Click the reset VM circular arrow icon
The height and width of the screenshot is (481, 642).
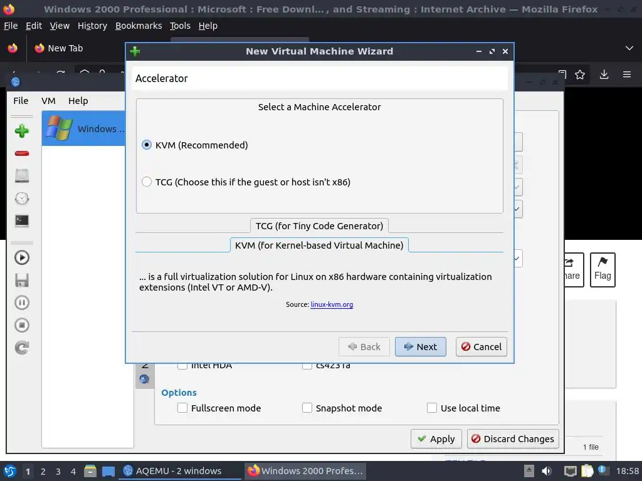[x=22, y=348]
